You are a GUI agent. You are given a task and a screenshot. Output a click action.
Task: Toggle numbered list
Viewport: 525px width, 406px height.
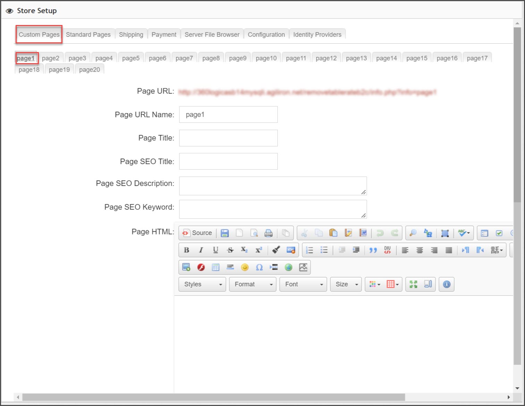pyautogui.click(x=310, y=250)
